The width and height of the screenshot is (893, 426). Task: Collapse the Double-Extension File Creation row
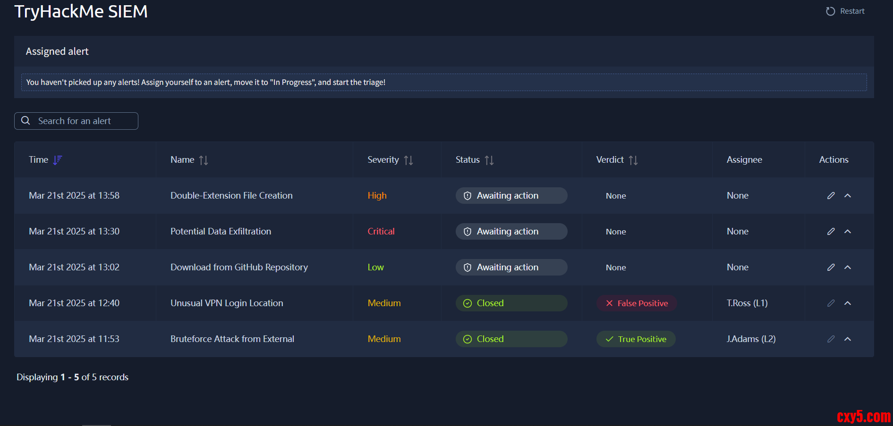pyautogui.click(x=848, y=196)
